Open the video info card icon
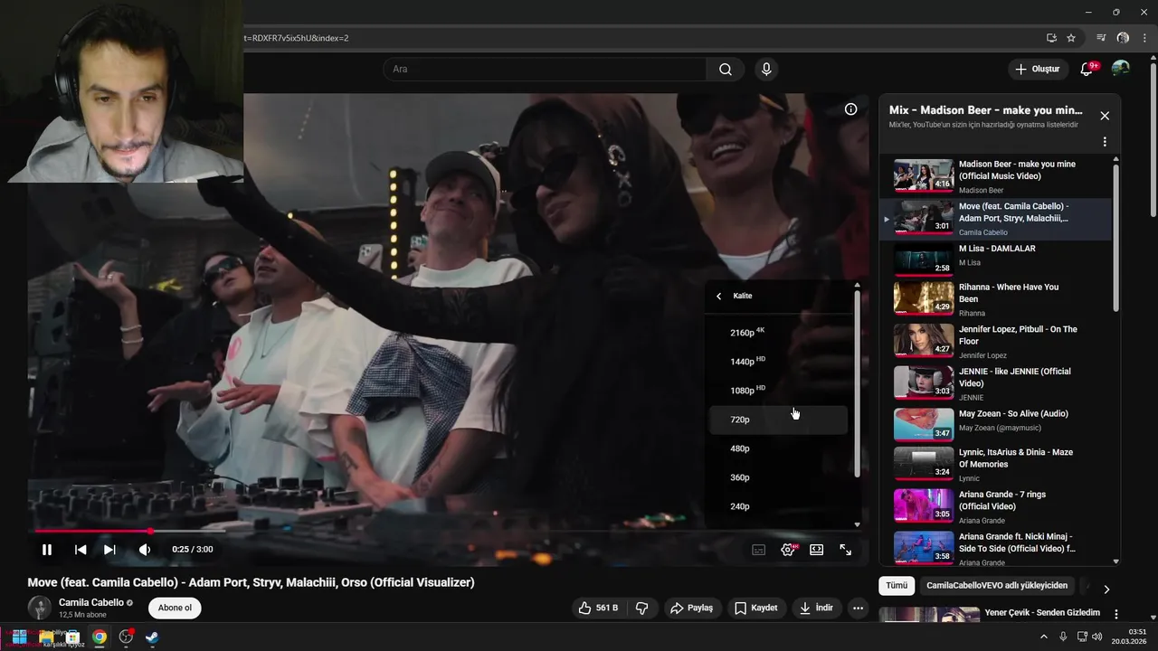The height and width of the screenshot is (651, 1158). pyautogui.click(x=850, y=109)
